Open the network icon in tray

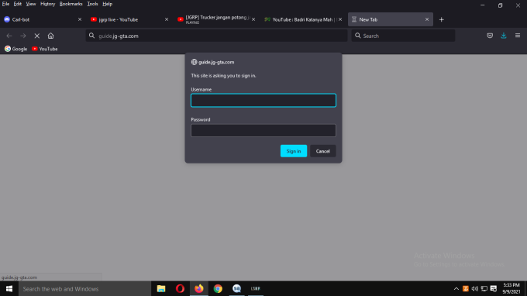click(484, 288)
